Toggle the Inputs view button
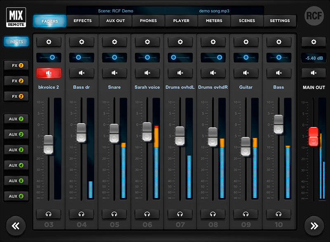The width and height of the screenshot is (330, 242). click(x=16, y=41)
